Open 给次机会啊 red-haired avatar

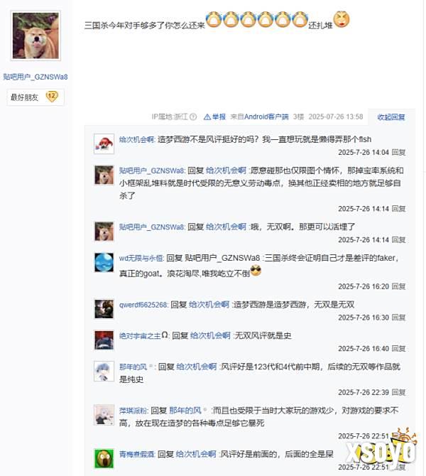pos(104,144)
